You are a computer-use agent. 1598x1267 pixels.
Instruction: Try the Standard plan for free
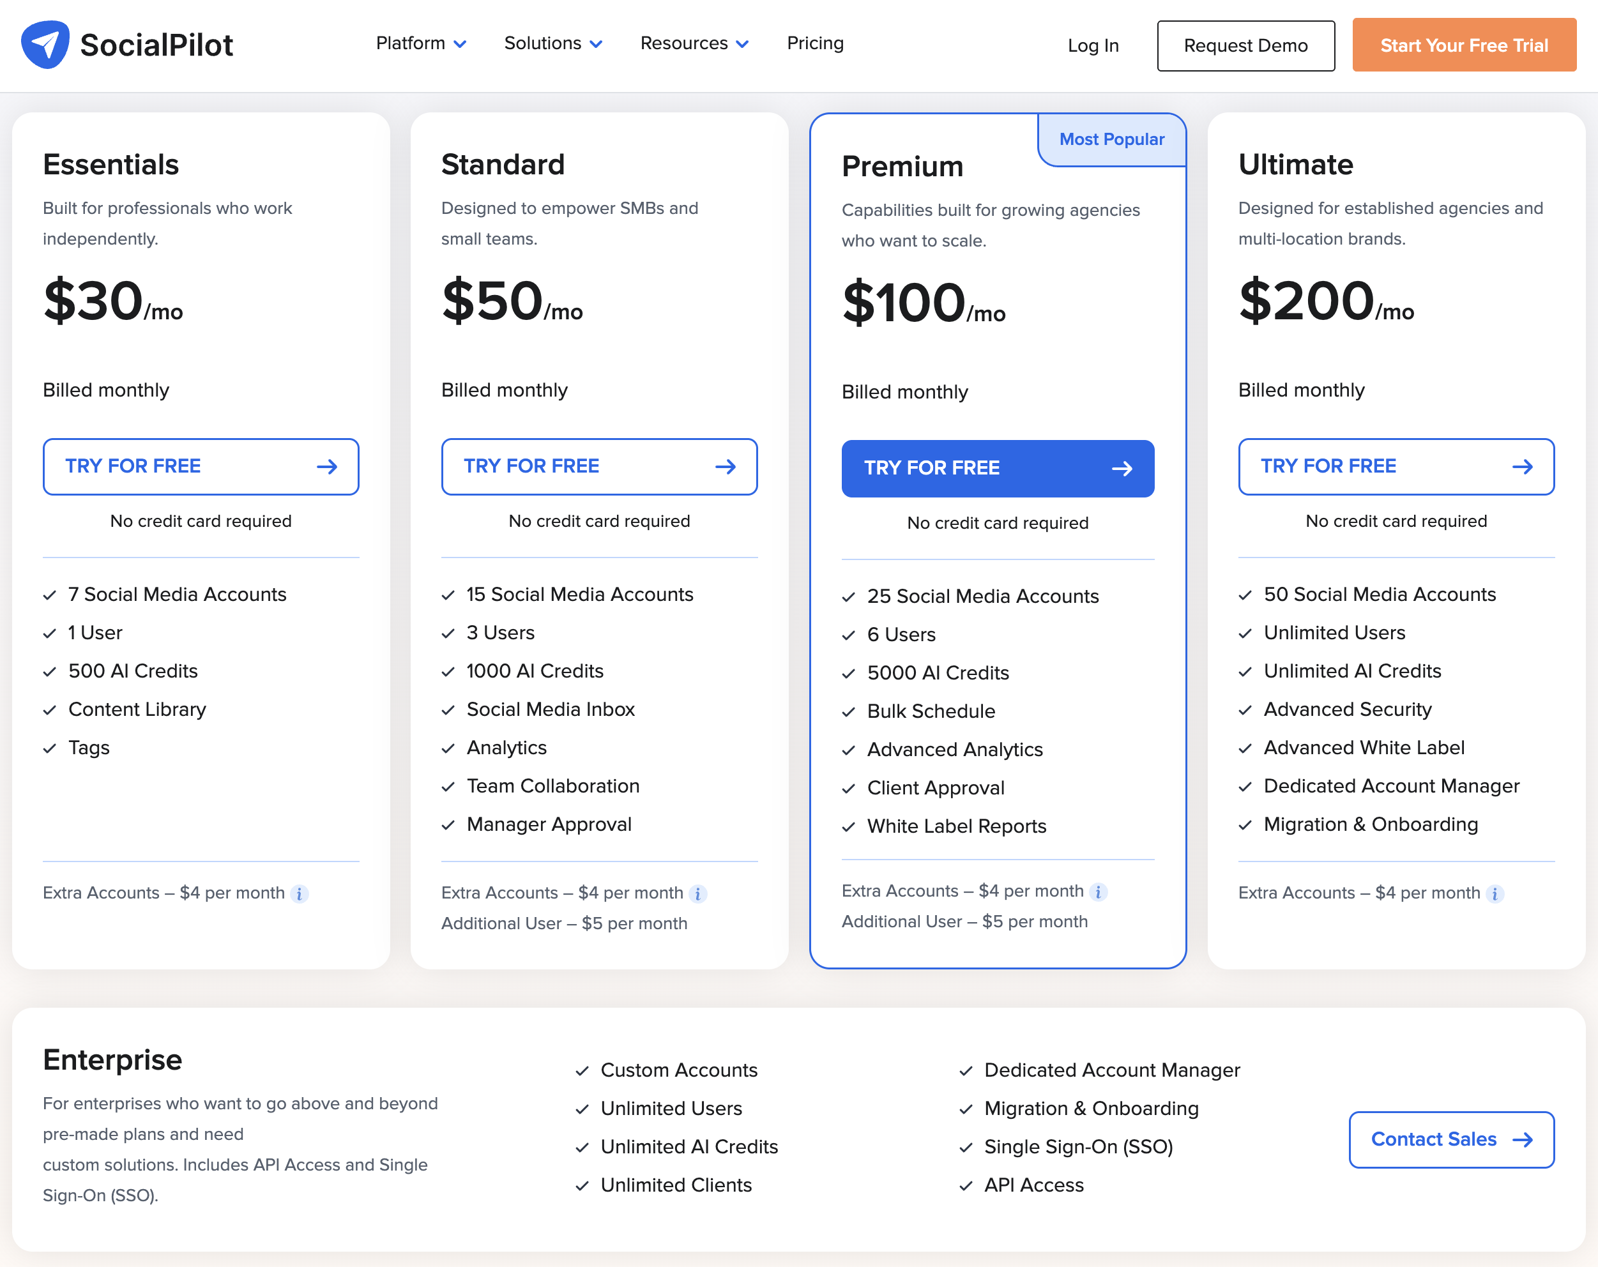[599, 467]
